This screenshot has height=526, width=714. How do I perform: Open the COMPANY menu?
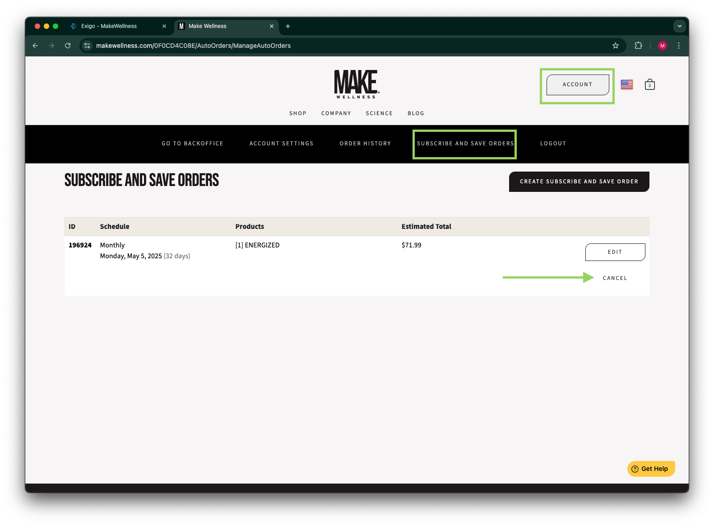[336, 113]
